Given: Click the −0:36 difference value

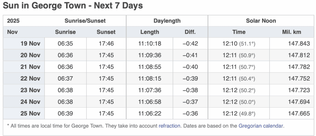Looking at the screenshot, I should point(190,113).
